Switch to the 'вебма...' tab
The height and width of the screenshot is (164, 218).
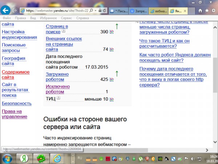(x=158, y=11)
